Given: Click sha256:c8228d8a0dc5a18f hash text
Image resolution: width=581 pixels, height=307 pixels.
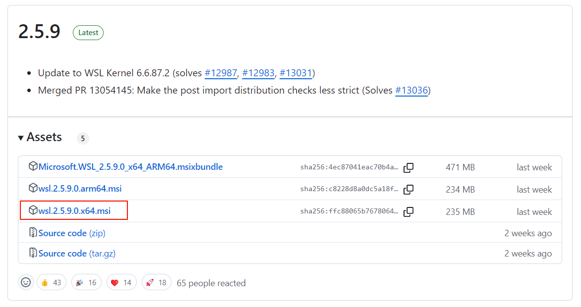Looking at the screenshot, I should coord(349,189).
